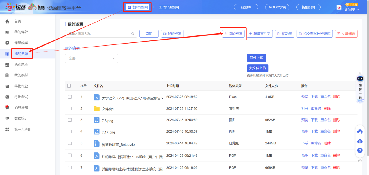Image resolution: width=369 pixels, height=175 pixels.
Task: Open the user account dropdown 刘青宁
Action: point(352,9)
